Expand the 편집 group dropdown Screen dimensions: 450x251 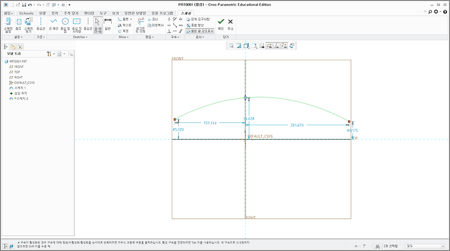coord(149,37)
